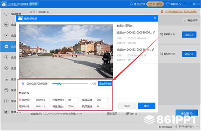This screenshot has width=201, height=131.
Task: Click 结束时间 input field
Action: click(x=41, y=106)
